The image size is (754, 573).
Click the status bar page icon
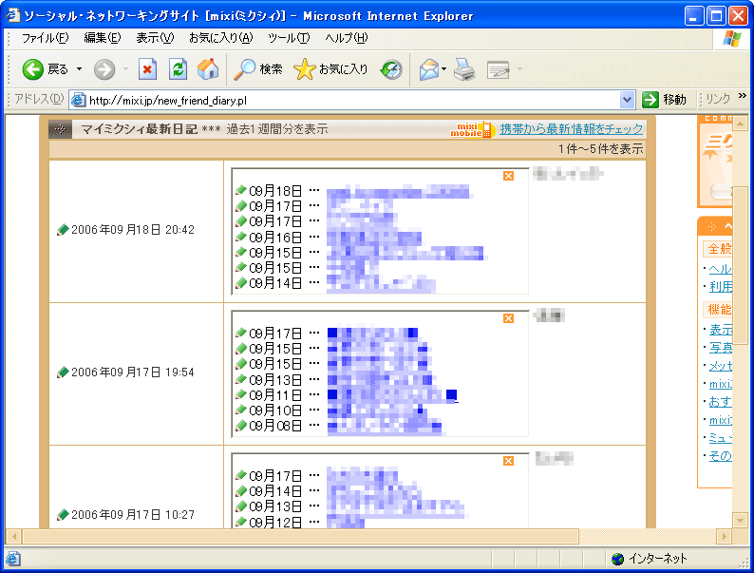pos(13,559)
